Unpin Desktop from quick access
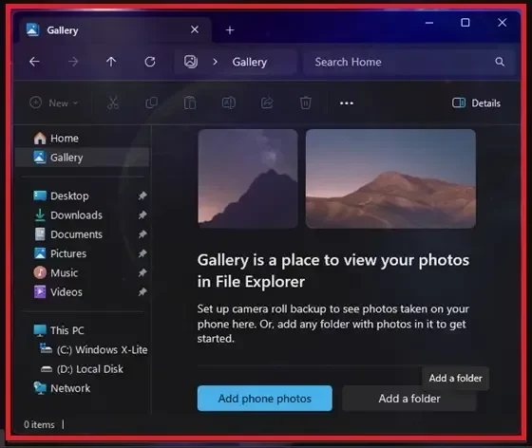This screenshot has width=532, height=448. 142,196
